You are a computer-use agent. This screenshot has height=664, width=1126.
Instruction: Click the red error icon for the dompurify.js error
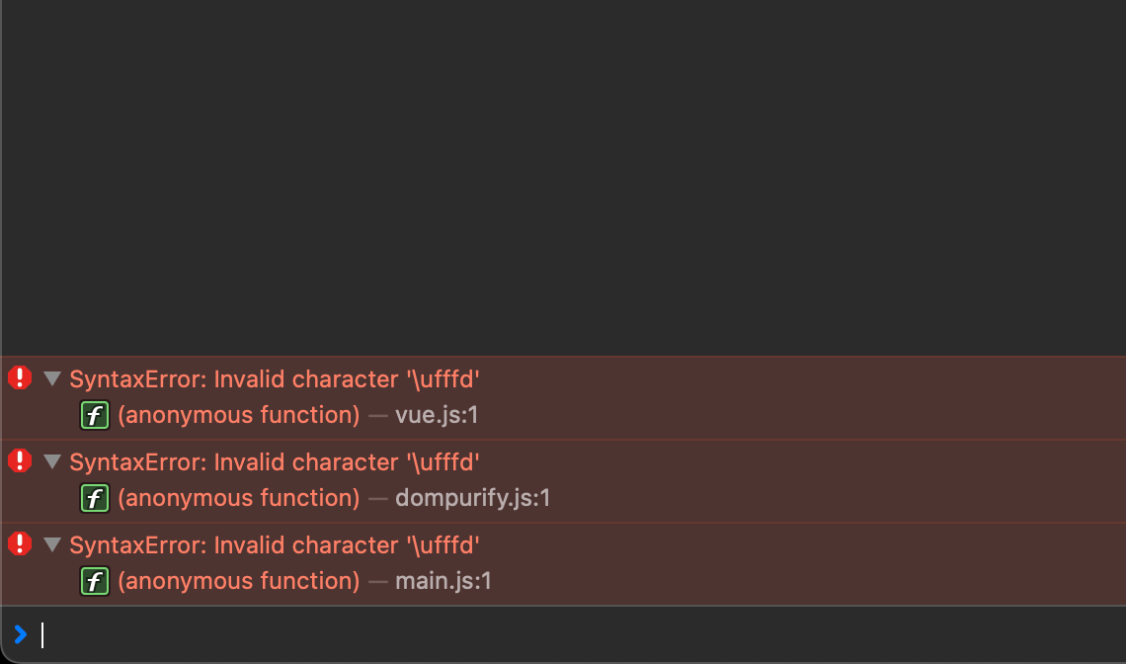[x=20, y=460]
